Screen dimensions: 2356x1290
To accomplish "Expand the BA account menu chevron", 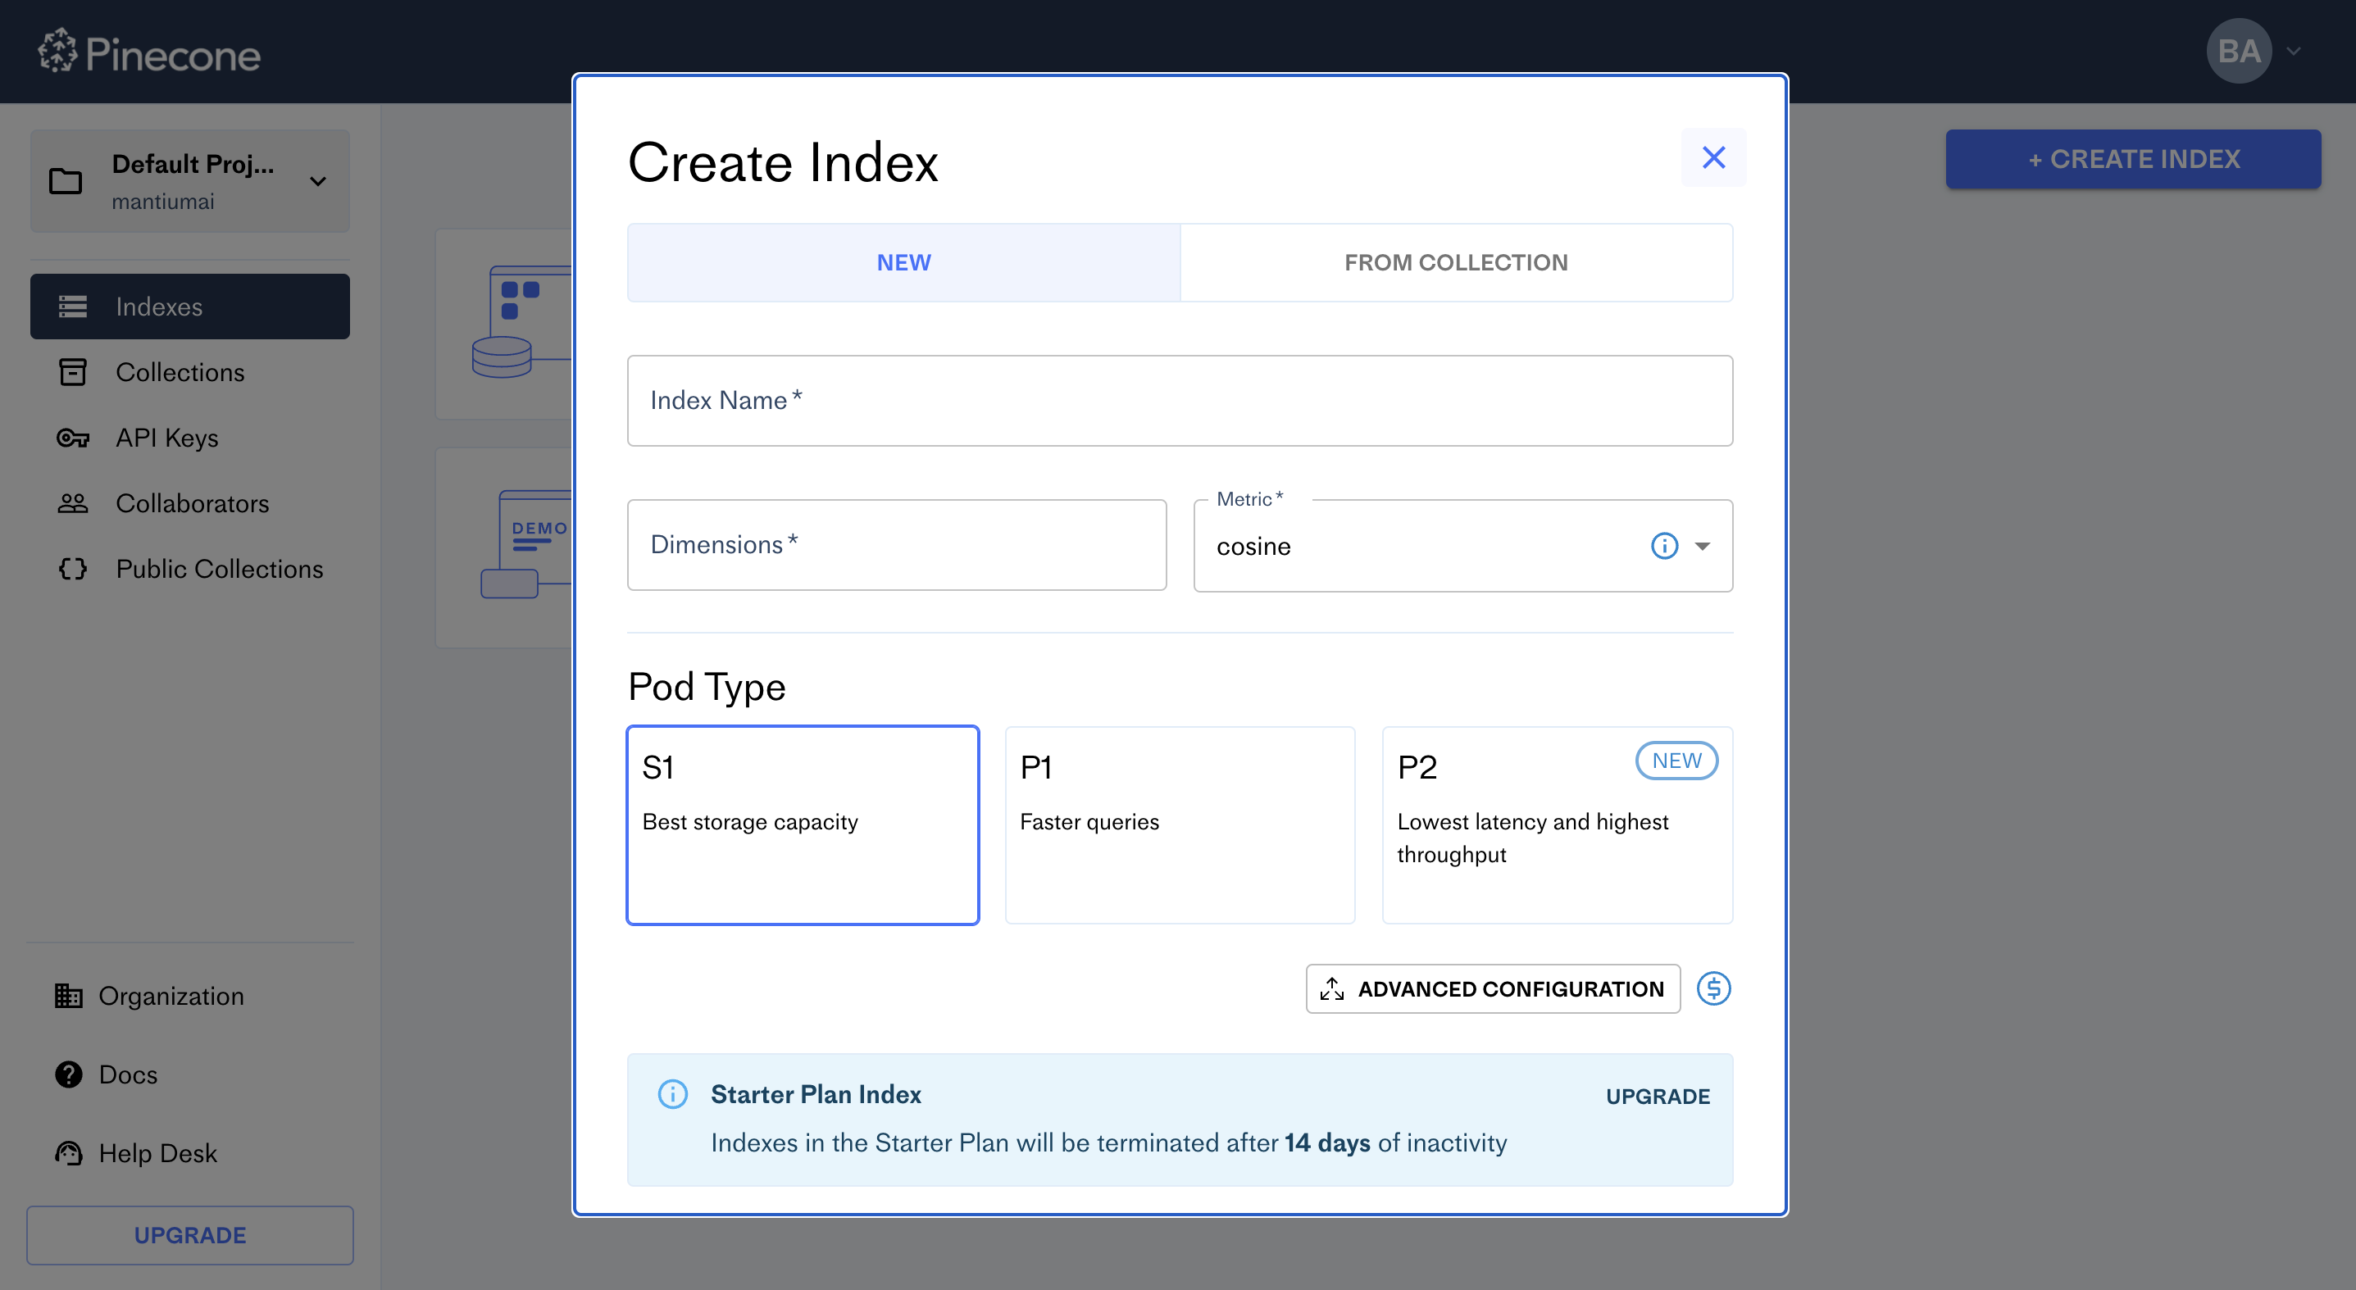I will point(2293,51).
